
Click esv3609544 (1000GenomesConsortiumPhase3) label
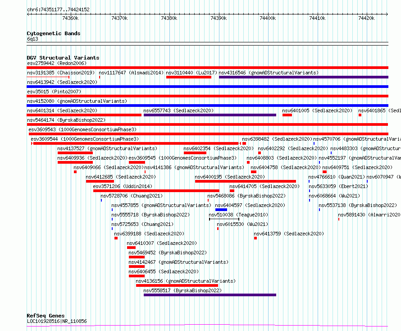click(85, 139)
